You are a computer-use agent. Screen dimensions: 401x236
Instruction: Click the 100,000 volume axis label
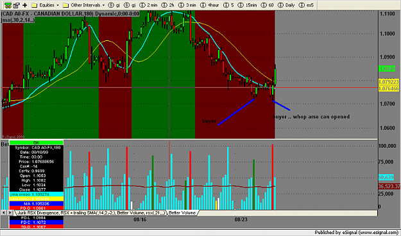387,146
